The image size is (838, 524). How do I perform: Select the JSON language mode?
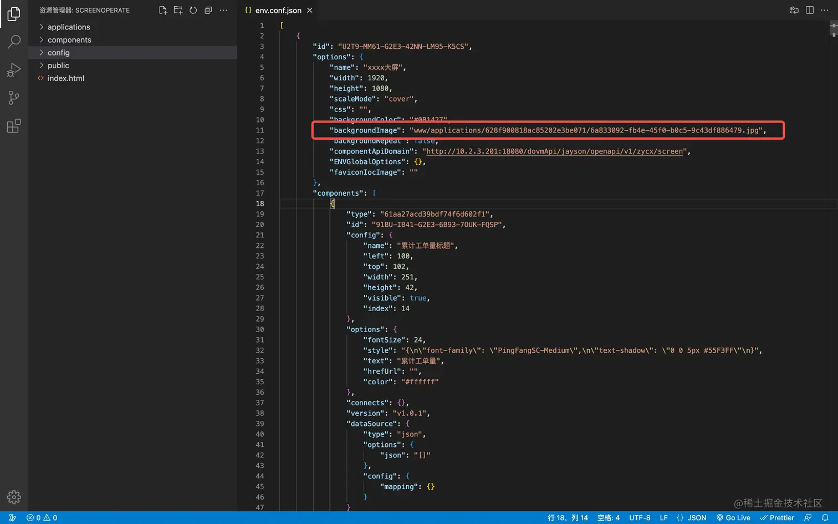pyautogui.click(x=692, y=518)
